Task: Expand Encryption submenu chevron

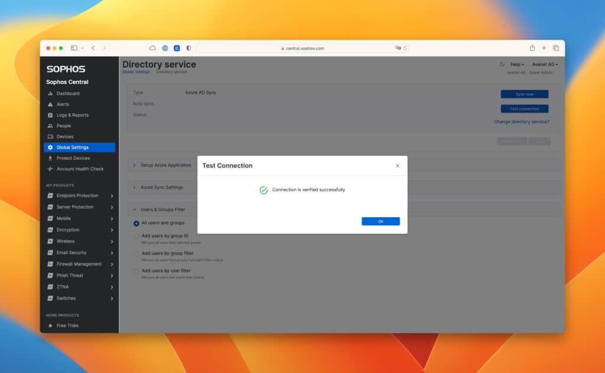Action: pyautogui.click(x=112, y=230)
